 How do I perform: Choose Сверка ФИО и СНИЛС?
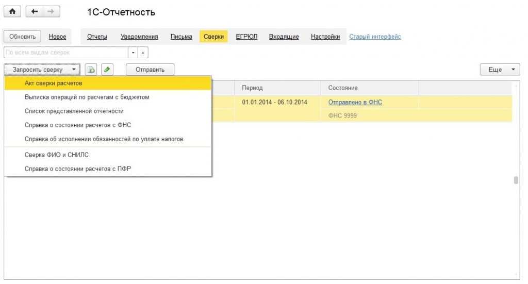[53, 155]
